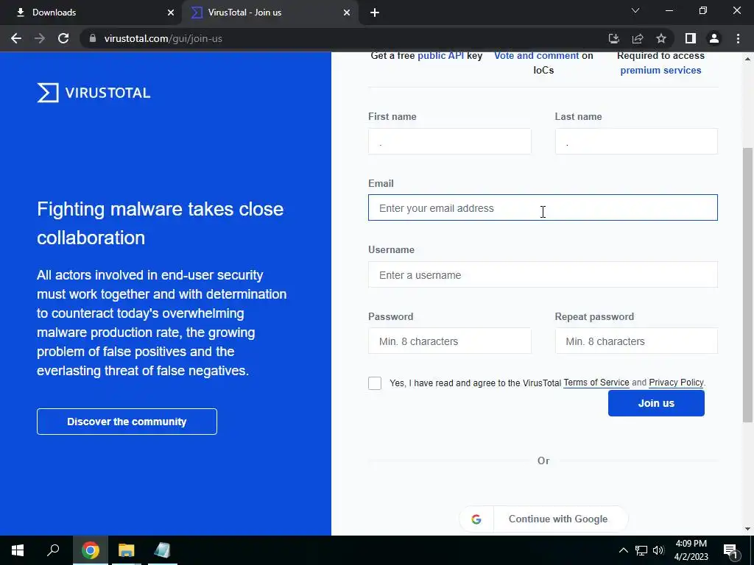Click the Username field
This screenshot has height=565, width=754.
pos(543,274)
